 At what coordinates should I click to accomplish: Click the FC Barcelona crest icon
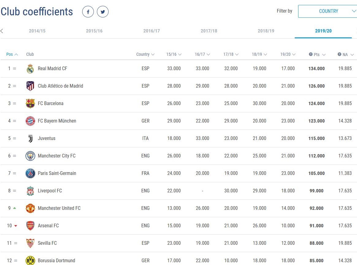[30, 104]
